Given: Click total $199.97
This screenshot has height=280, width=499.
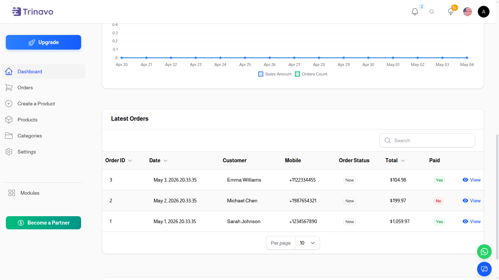Looking at the screenshot, I should [398, 201].
